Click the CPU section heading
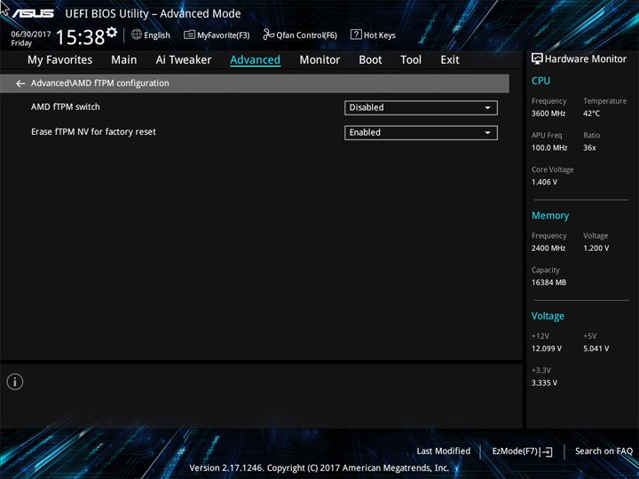The image size is (639, 479). [x=540, y=81]
